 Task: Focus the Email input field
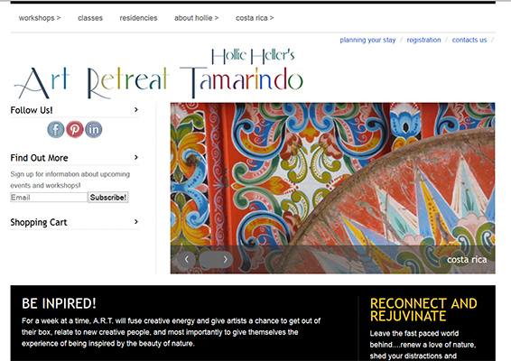click(x=49, y=197)
